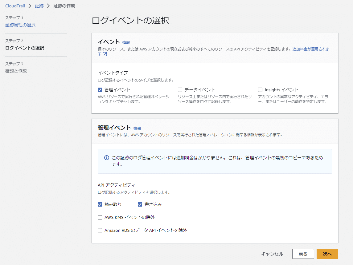Proceed with the 次へ button
The image size is (353, 265).
[x=327, y=254]
